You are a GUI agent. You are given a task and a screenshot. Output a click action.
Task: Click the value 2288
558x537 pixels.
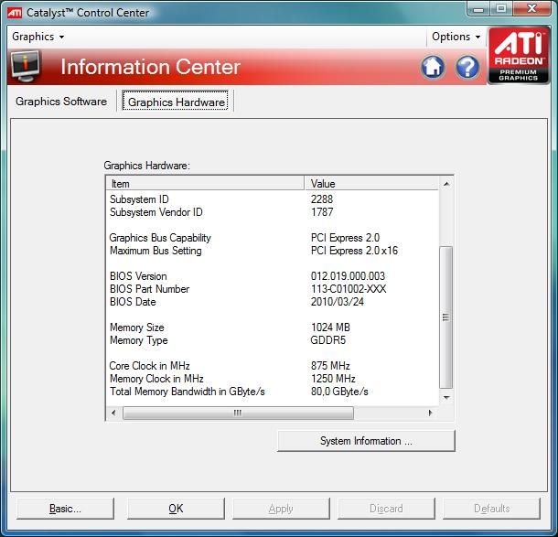322,199
